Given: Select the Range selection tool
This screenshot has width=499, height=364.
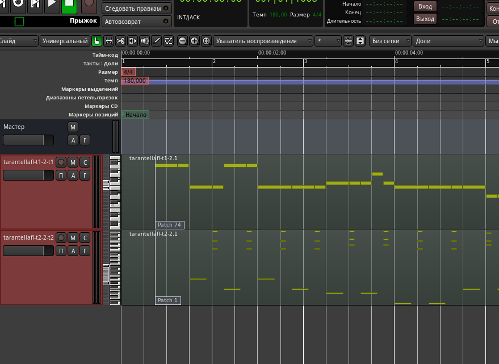Looking at the screenshot, I should click(x=109, y=41).
